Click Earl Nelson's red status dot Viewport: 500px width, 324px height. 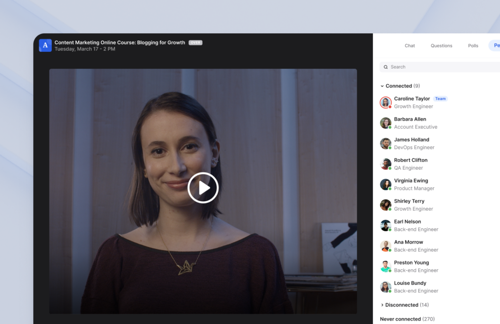tap(389, 229)
